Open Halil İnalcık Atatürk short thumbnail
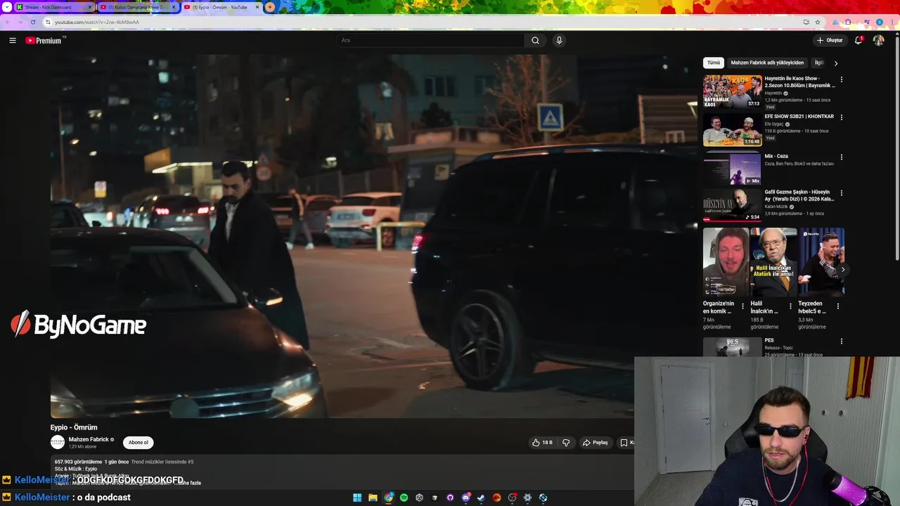The width and height of the screenshot is (900, 506). (773, 261)
